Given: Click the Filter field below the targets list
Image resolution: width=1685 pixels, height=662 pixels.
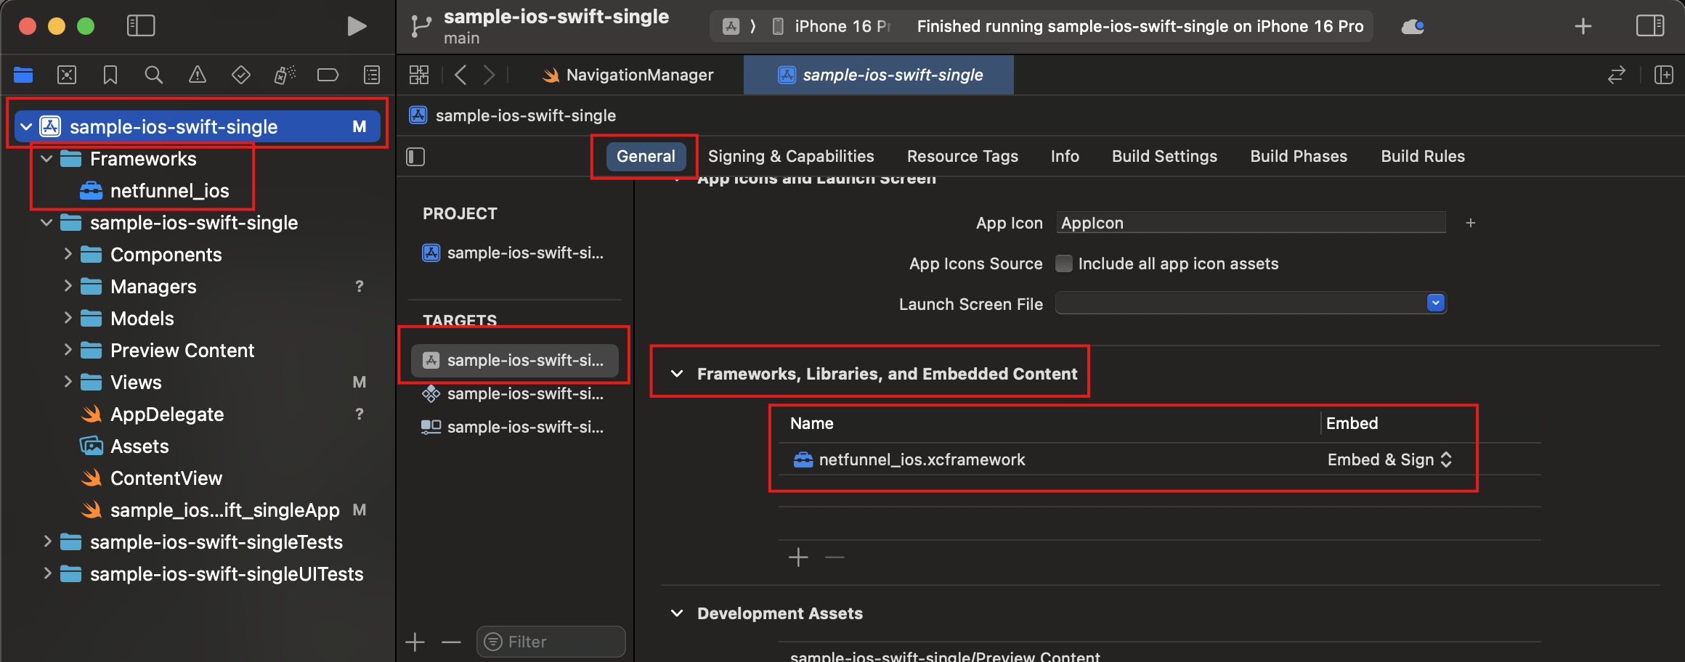Looking at the screenshot, I should (x=550, y=641).
